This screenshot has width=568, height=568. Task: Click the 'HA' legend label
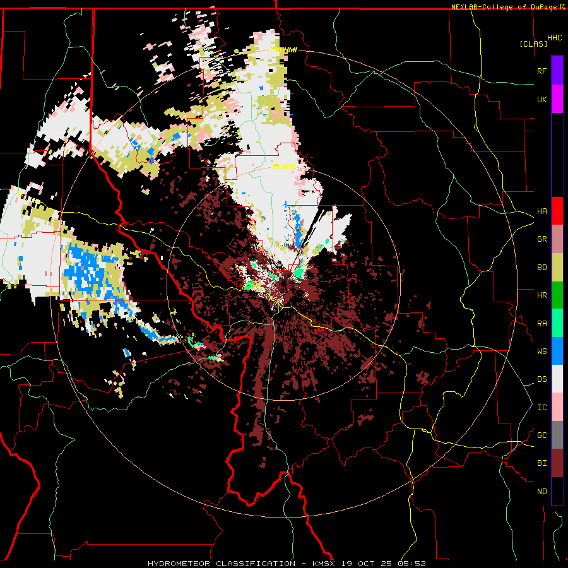(541, 211)
